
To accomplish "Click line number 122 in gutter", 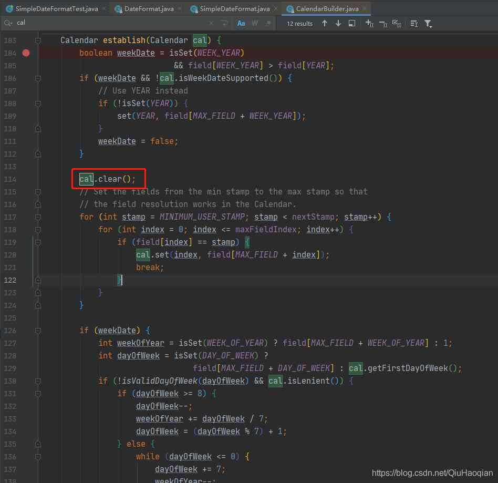I will [10, 280].
